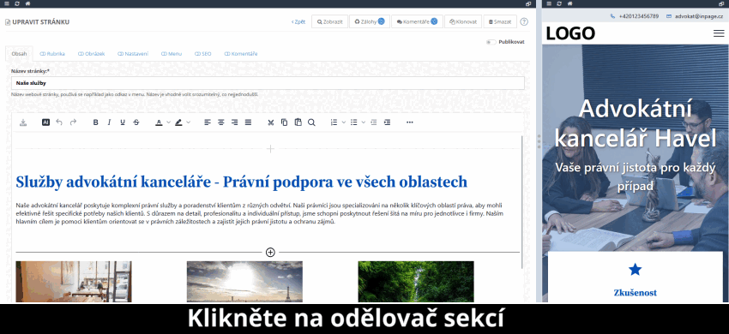Viewport: 729px width, 334px height.
Task: Click the LOGO in the website preview
Action: 570,33
